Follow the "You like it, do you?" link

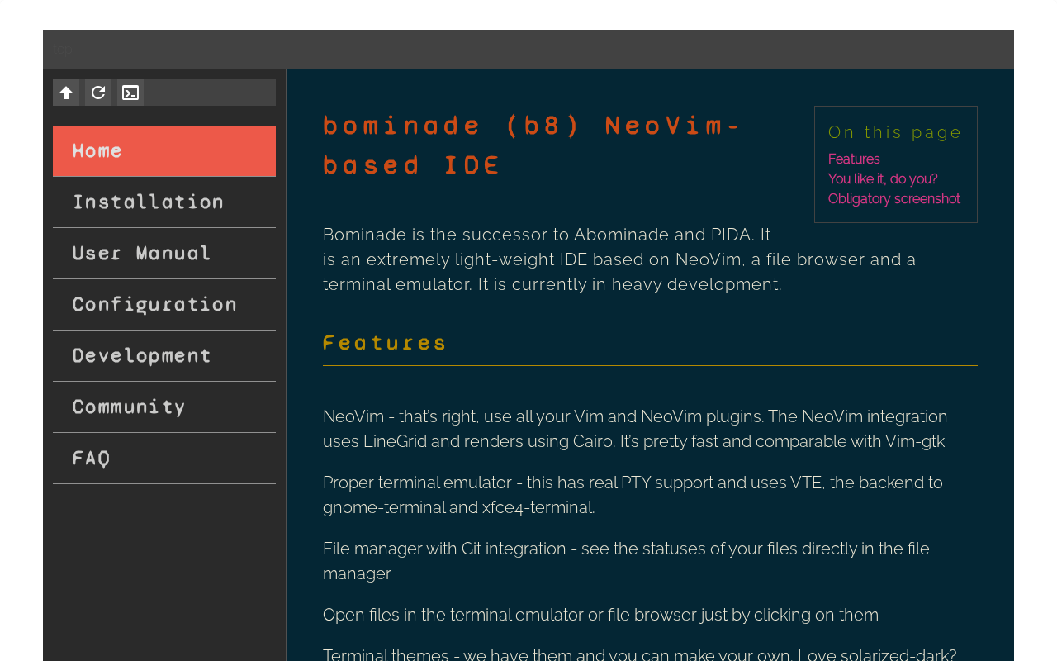(x=883, y=179)
